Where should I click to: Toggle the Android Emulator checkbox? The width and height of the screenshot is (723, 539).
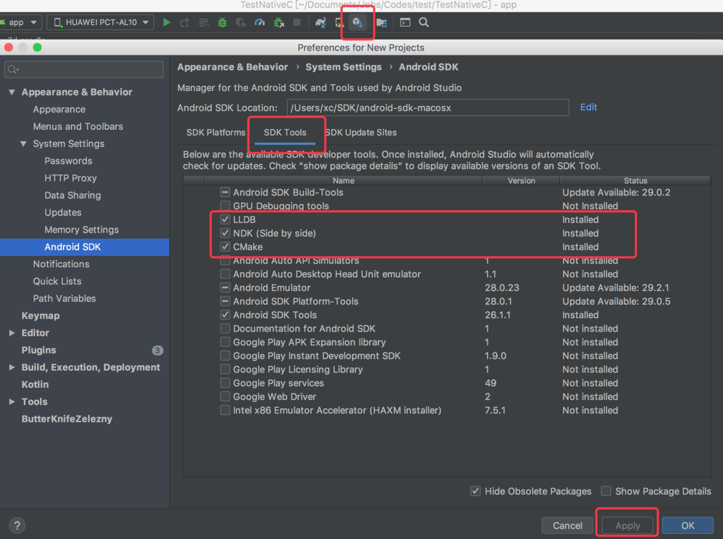tap(225, 288)
